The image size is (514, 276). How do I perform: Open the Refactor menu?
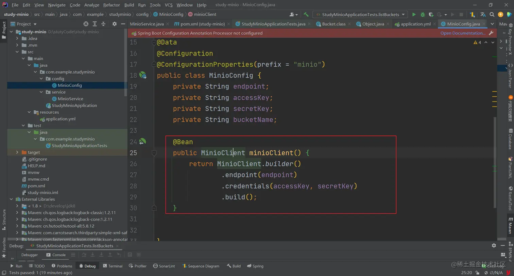[x=112, y=5]
